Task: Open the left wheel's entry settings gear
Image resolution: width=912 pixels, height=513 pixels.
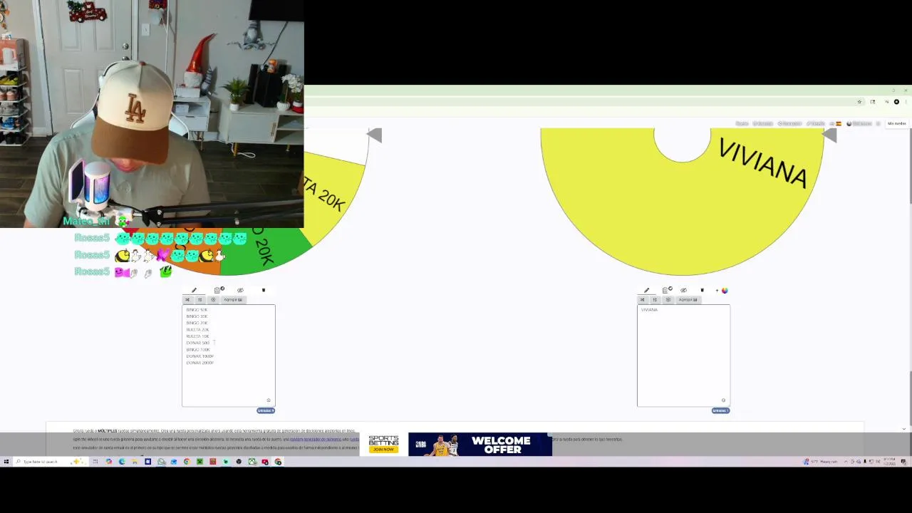Action: pyautogui.click(x=212, y=300)
